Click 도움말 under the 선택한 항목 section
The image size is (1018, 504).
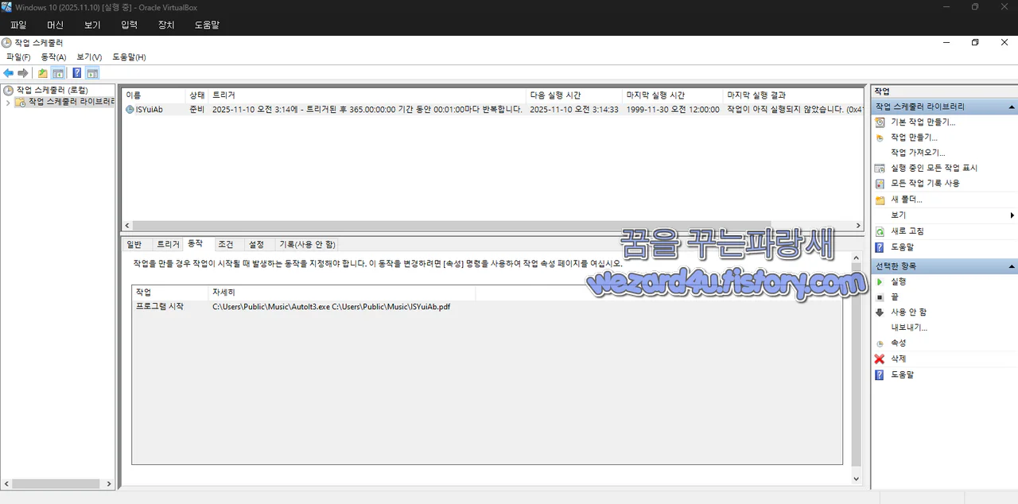point(902,374)
